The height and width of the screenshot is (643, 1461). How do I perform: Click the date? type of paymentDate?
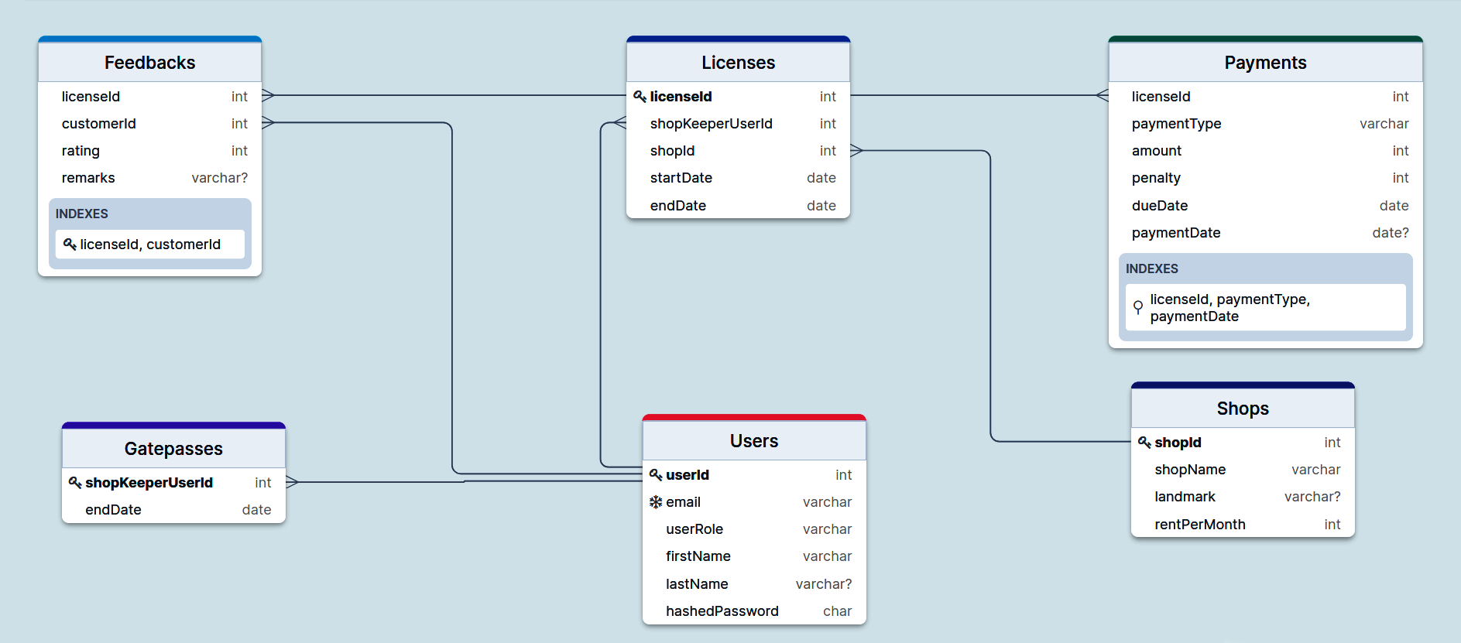click(1391, 233)
